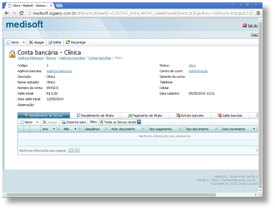Click the Sair do sistema red icon

[245, 26]
